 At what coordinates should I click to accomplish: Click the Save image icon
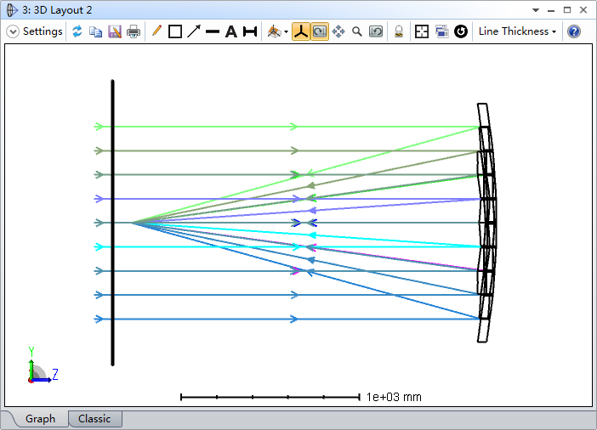click(115, 31)
